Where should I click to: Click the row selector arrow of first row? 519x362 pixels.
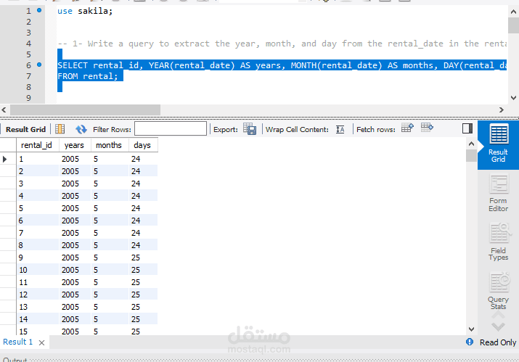4,159
